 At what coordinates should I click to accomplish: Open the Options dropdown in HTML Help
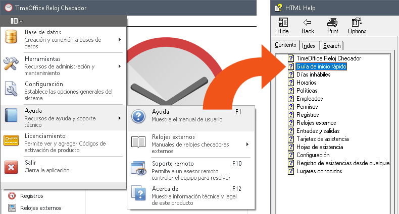click(x=357, y=26)
